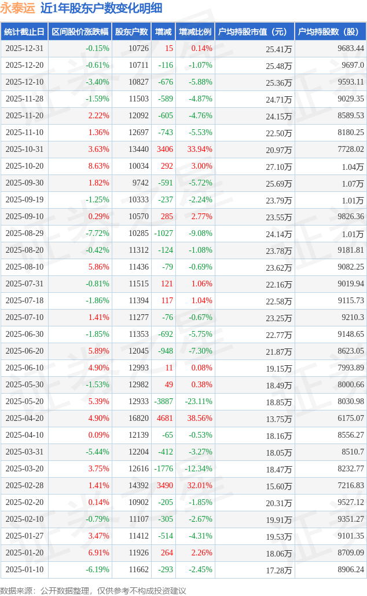Click the 27.10万 average holding value cell

coord(278,166)
